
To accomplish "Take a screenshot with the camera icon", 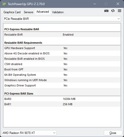I will click(106, 11).
